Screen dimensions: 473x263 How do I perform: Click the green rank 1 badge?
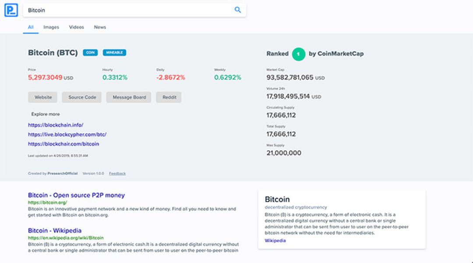298,54
